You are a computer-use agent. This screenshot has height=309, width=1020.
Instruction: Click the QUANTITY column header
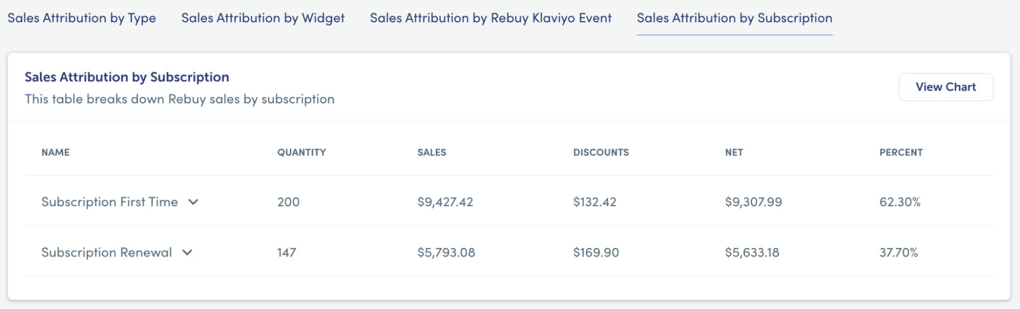tap(302, 152)
